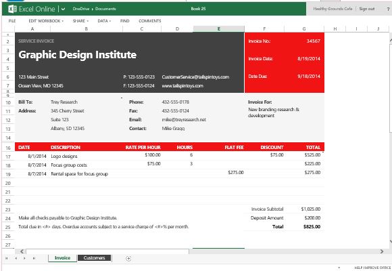Select column B header

tap(87, 29)
